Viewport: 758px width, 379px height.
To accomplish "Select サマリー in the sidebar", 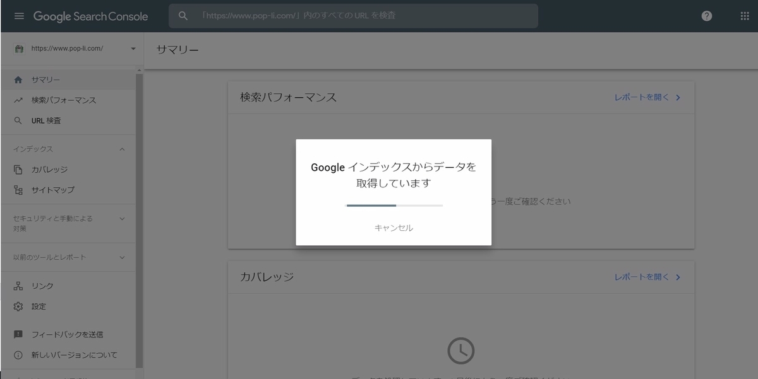I will click(x=68, y=80).
